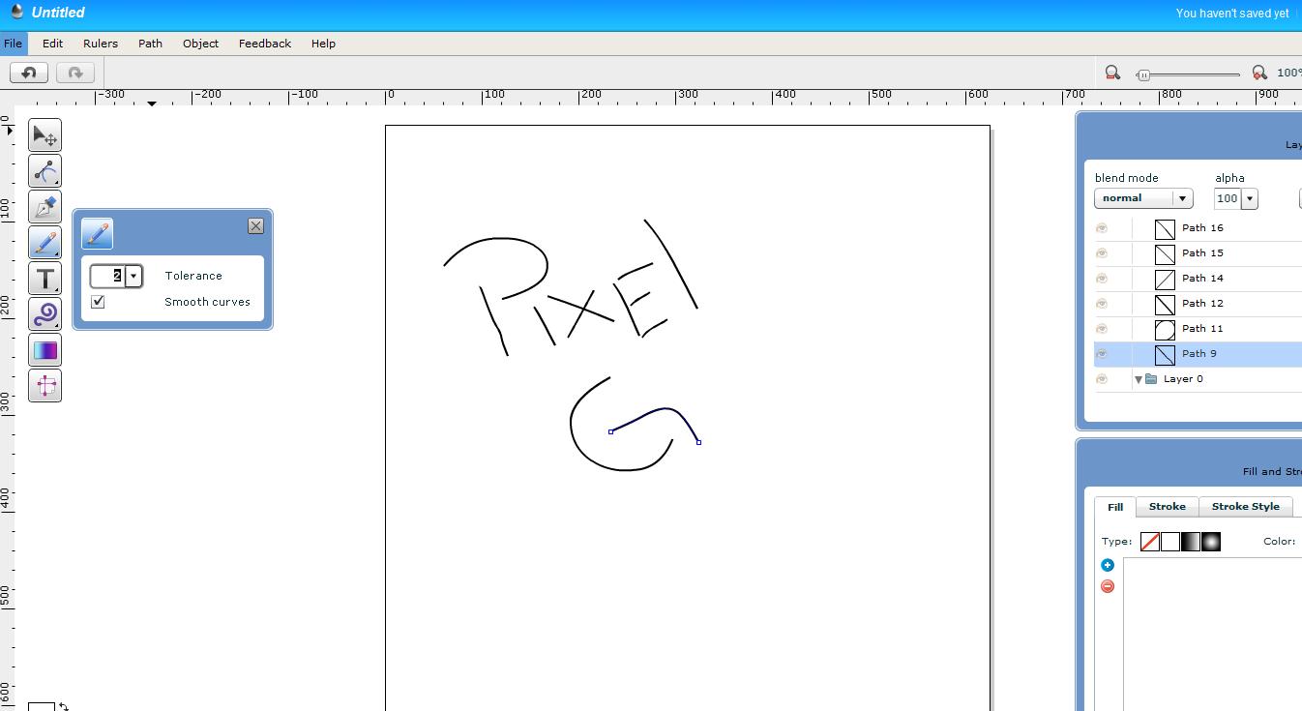
Task: Open the Path menu
Action: [150, 44]
